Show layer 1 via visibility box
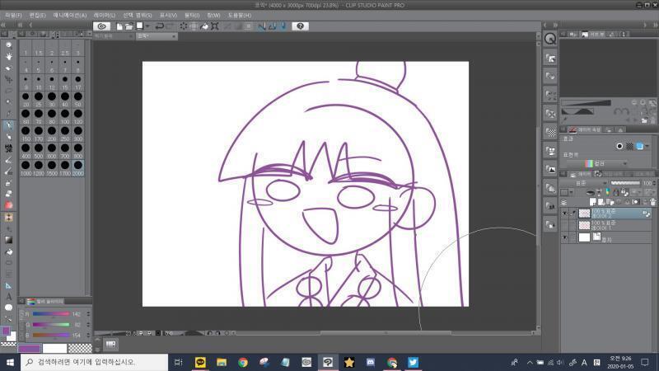 (x=564, y=225)
